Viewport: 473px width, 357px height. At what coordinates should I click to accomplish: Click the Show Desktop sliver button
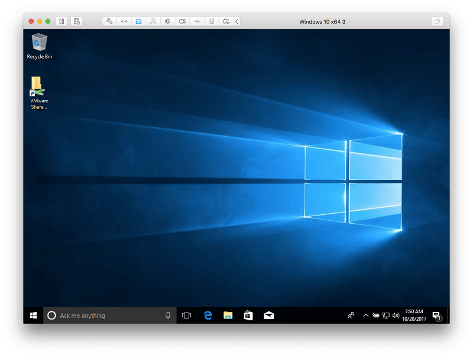tap(448, 316)
